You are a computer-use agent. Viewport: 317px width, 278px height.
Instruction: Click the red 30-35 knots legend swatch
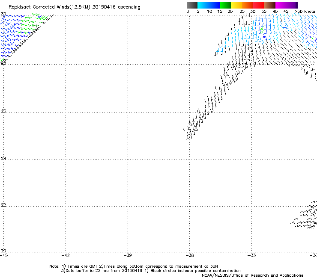[x=259, y=5]
